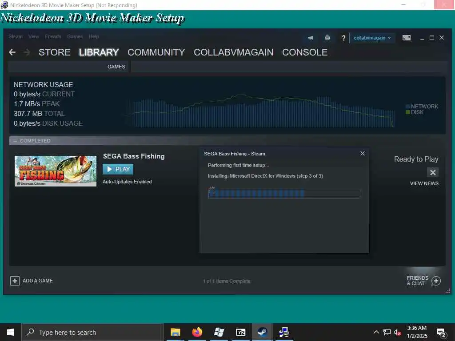Open the Steam menu

pyautogui.click(x=16, y=36)
